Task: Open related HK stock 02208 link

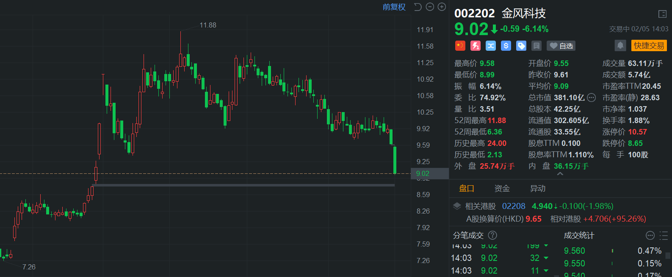Action: 514,206
